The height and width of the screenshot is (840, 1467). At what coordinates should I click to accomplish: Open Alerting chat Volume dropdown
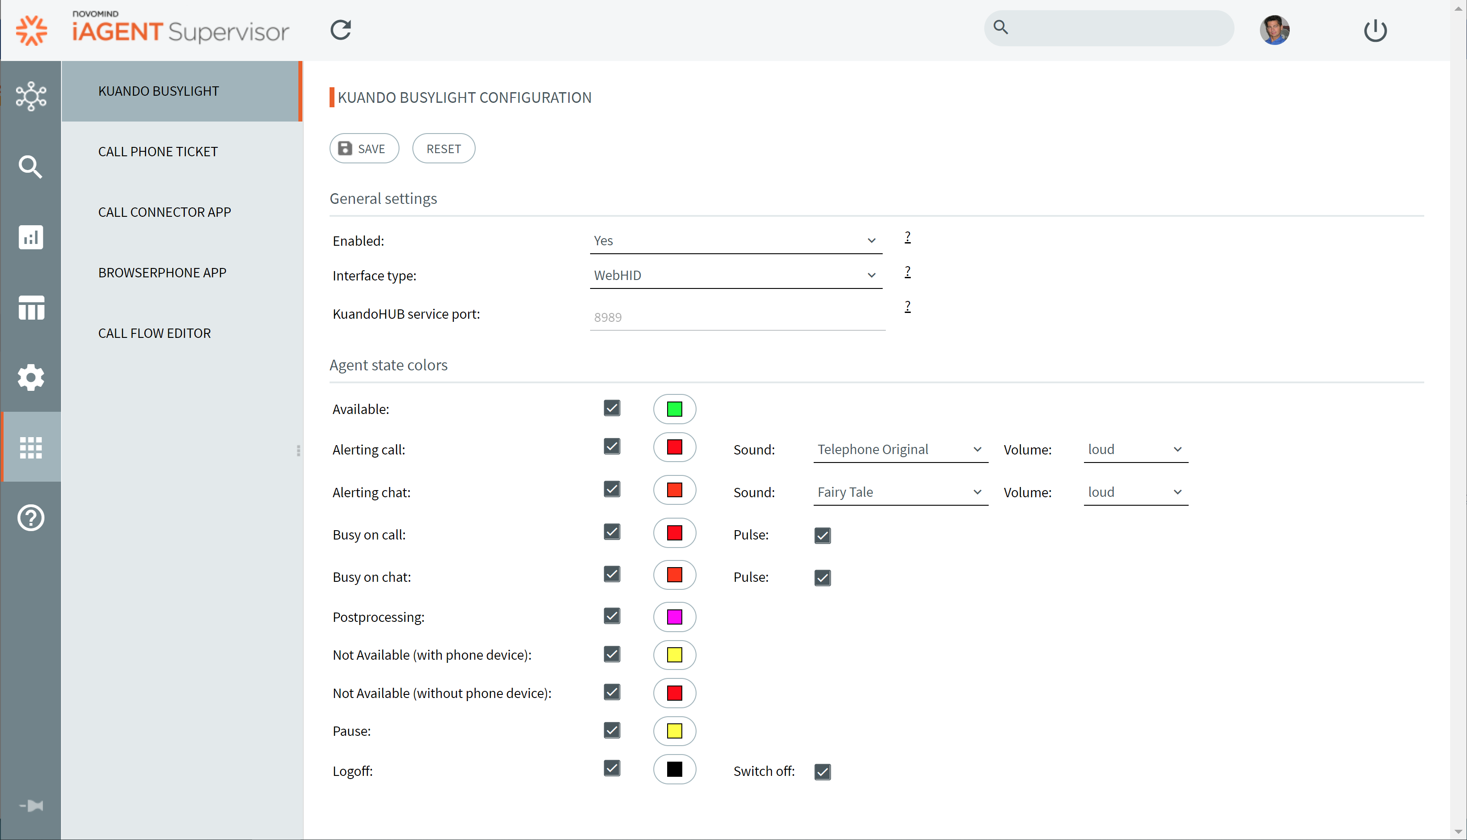point(1135,492)
